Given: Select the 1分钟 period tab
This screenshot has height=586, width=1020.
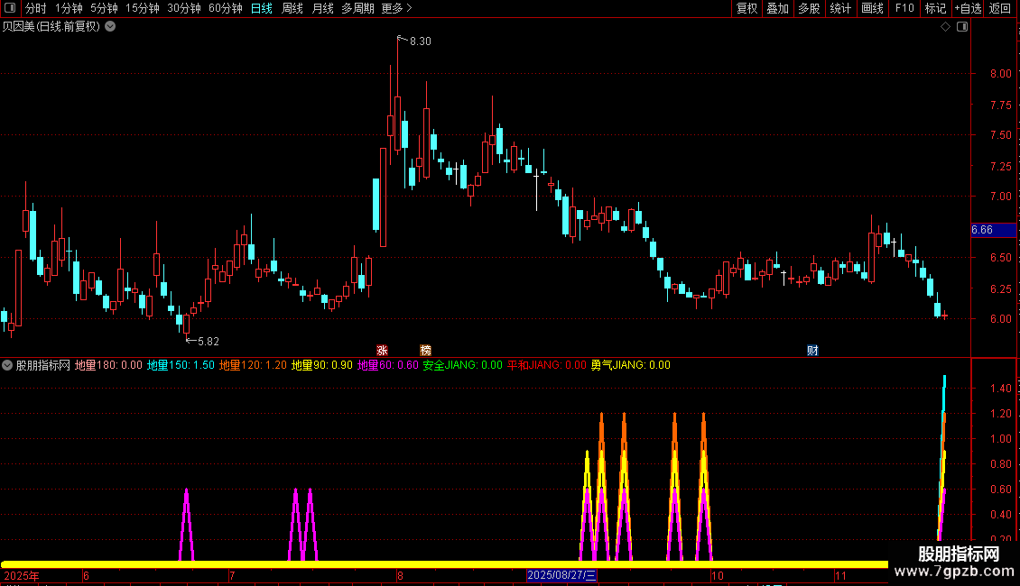Looking at the screenshot, I should pos(69,8).
